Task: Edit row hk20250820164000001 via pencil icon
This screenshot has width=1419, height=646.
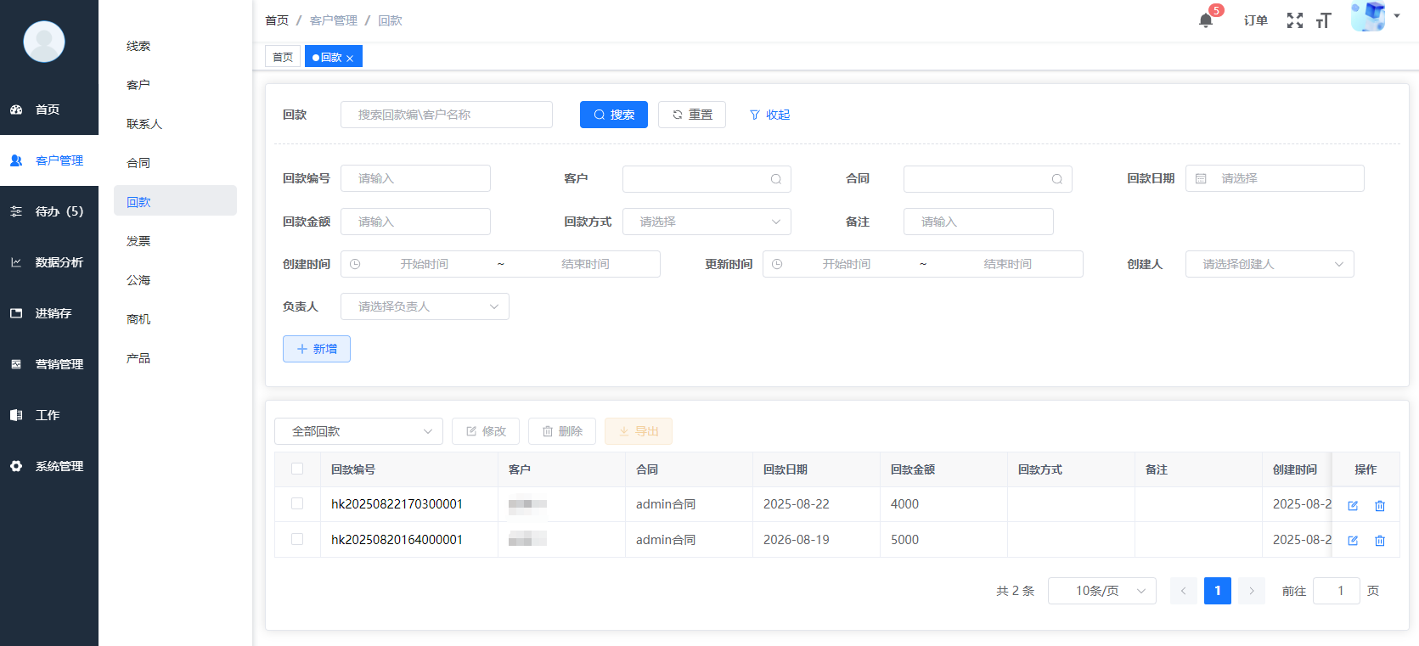Action: tap(1353, 540)
